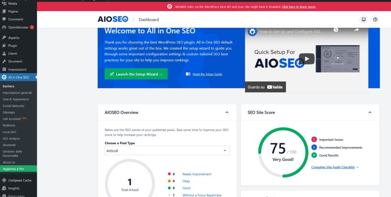The width and height of the screenshot is (391, 197).
Task: Click the Impostazioni settings icon
Action: pyautogui.click(x=4, y=69)
